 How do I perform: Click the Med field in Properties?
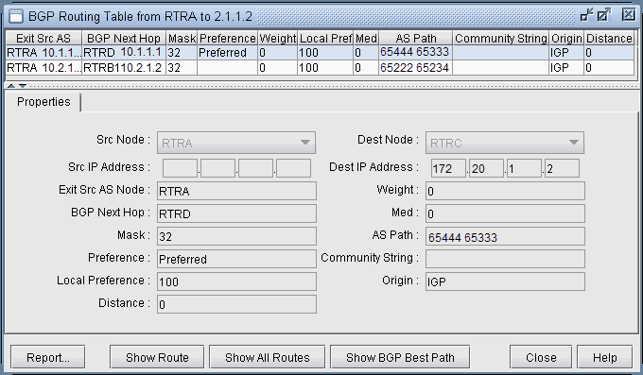click(505, 213)
